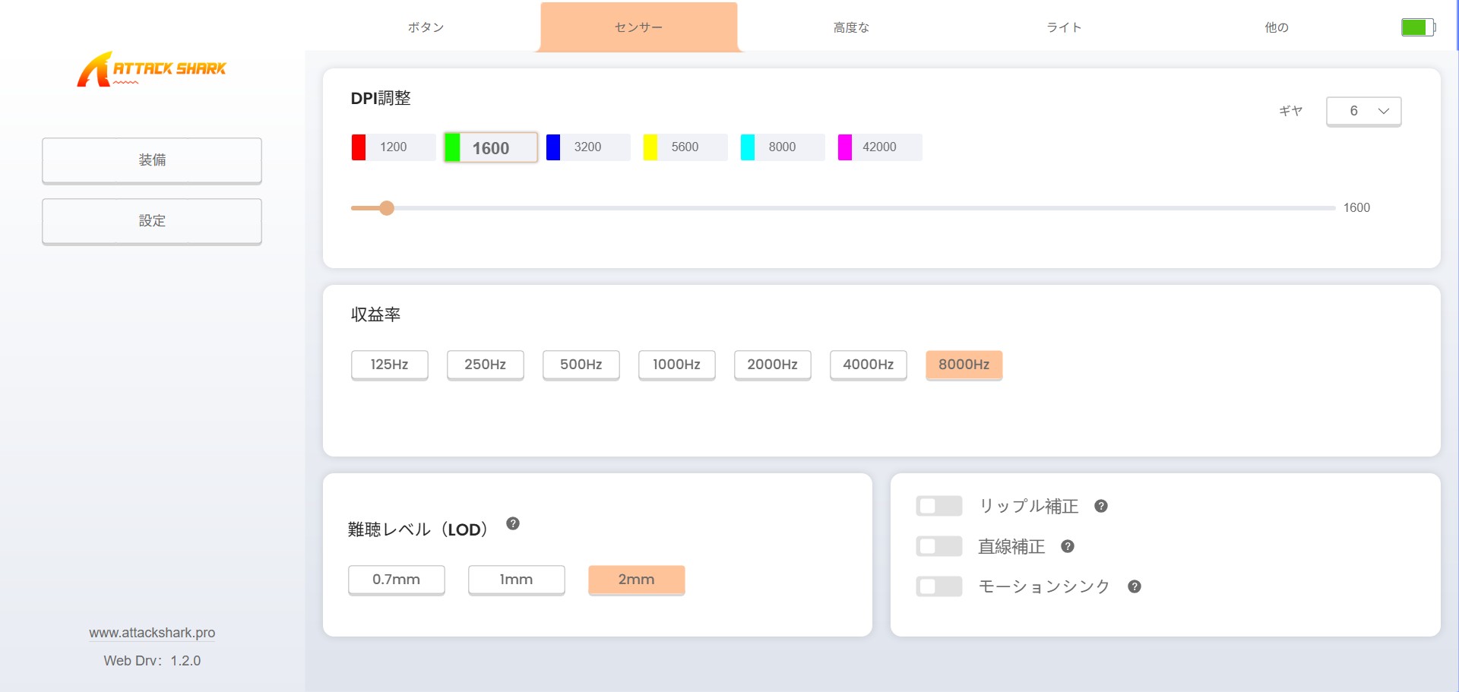Click the red 1200 DPI color swatch

coord(359,147)
